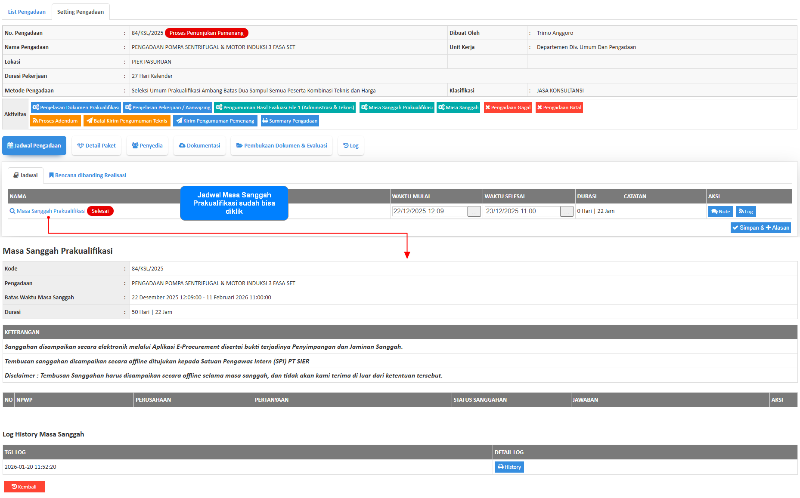Click Proses Adendum orange button
The height and width of the screenshot is (498, 800).
[55, 121]
